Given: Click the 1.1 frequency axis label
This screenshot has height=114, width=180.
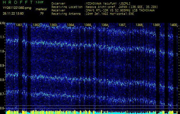Looking at the screenshot, I should pyautogui.click(x=3, y=37).
